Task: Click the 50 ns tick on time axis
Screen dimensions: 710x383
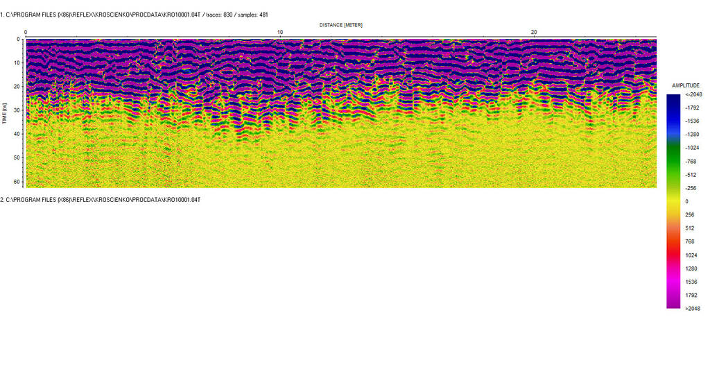Action: [16, 158]
